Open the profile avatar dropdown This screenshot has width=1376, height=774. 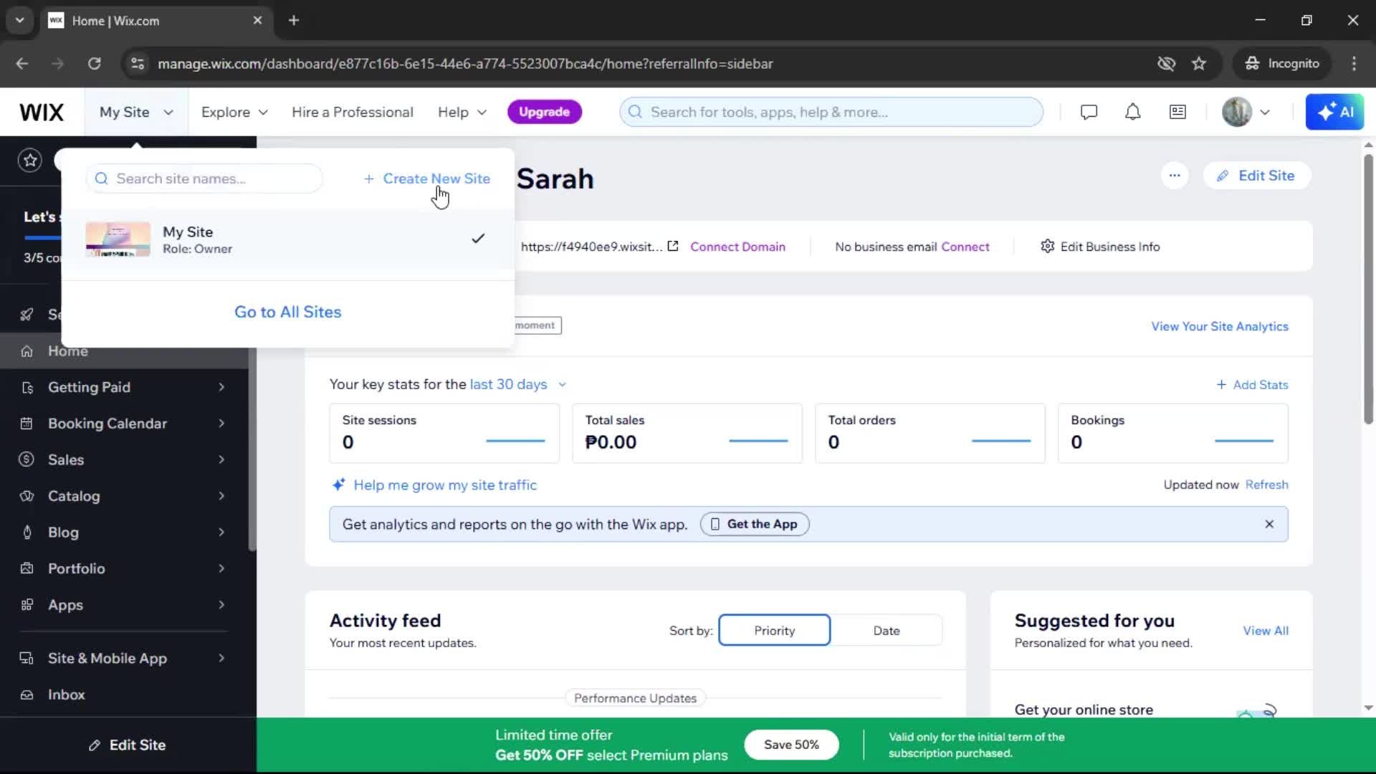[1246, 112]
